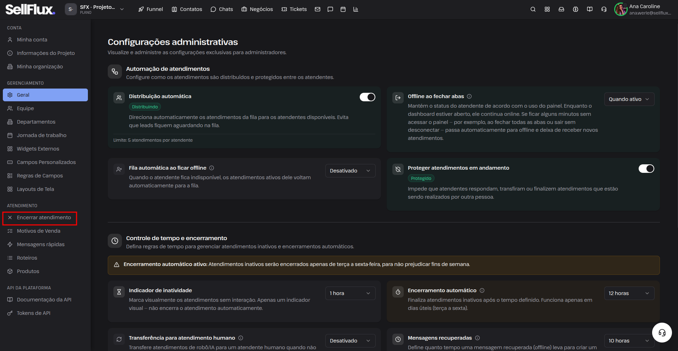678x351 pixels.
Task: Open Campos Personalizados in sidebar
Action: (x=45, y=162)
